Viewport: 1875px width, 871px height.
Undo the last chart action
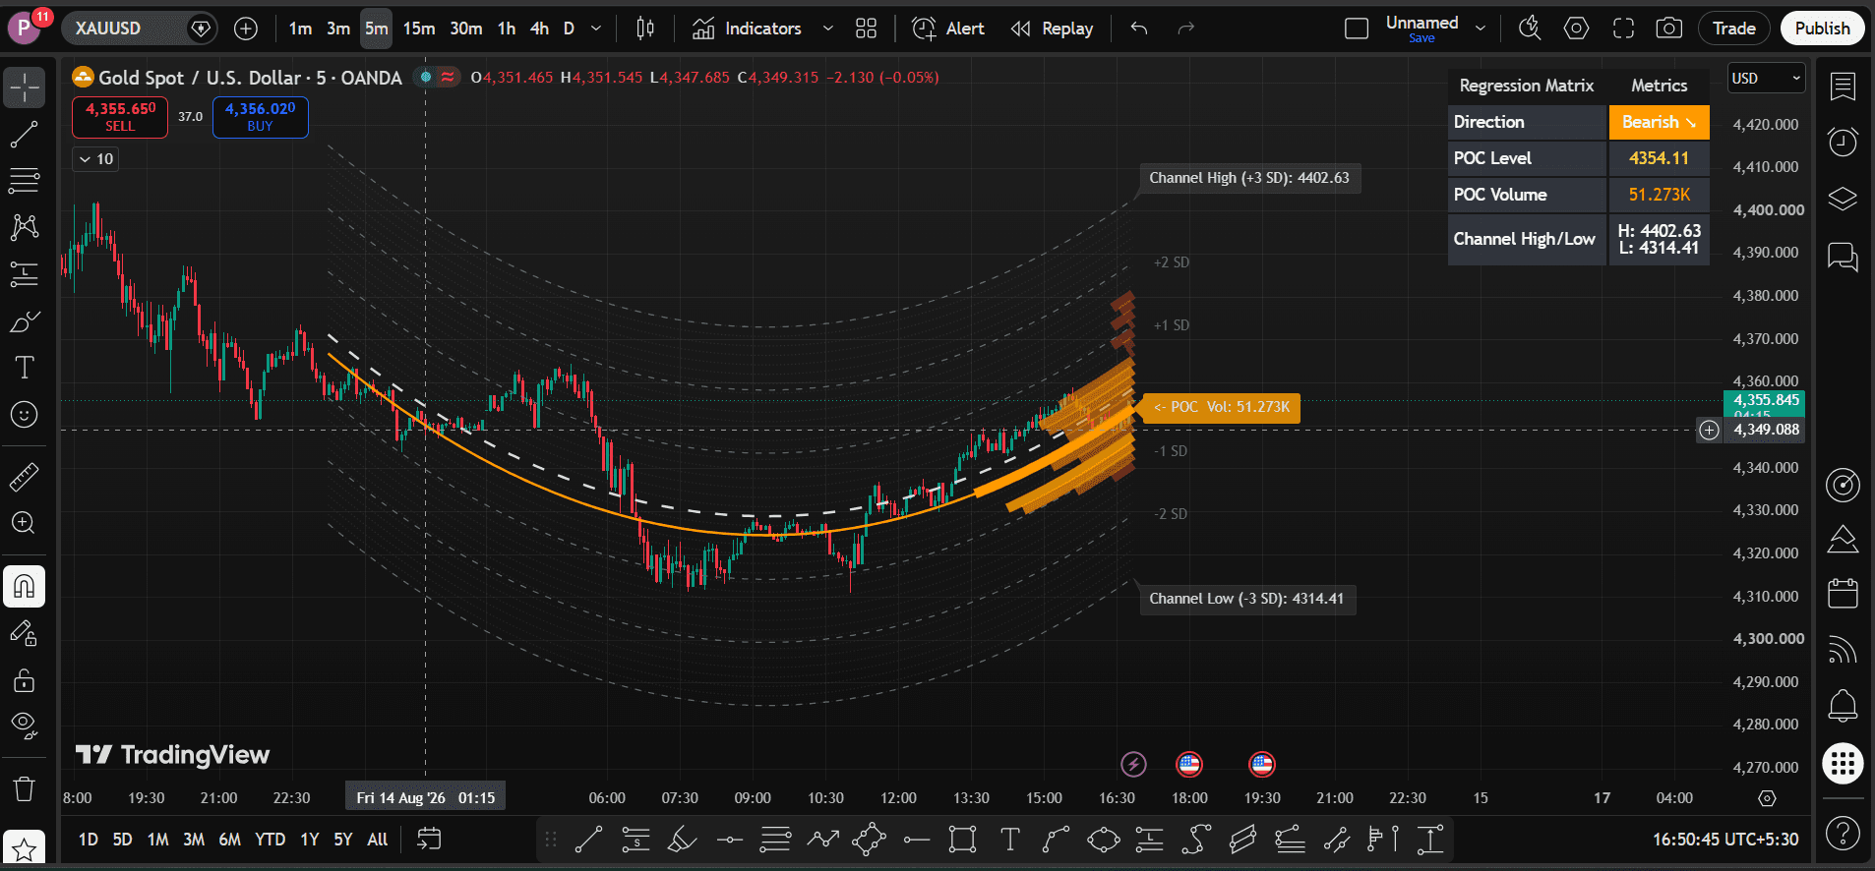click(1139, 29)
